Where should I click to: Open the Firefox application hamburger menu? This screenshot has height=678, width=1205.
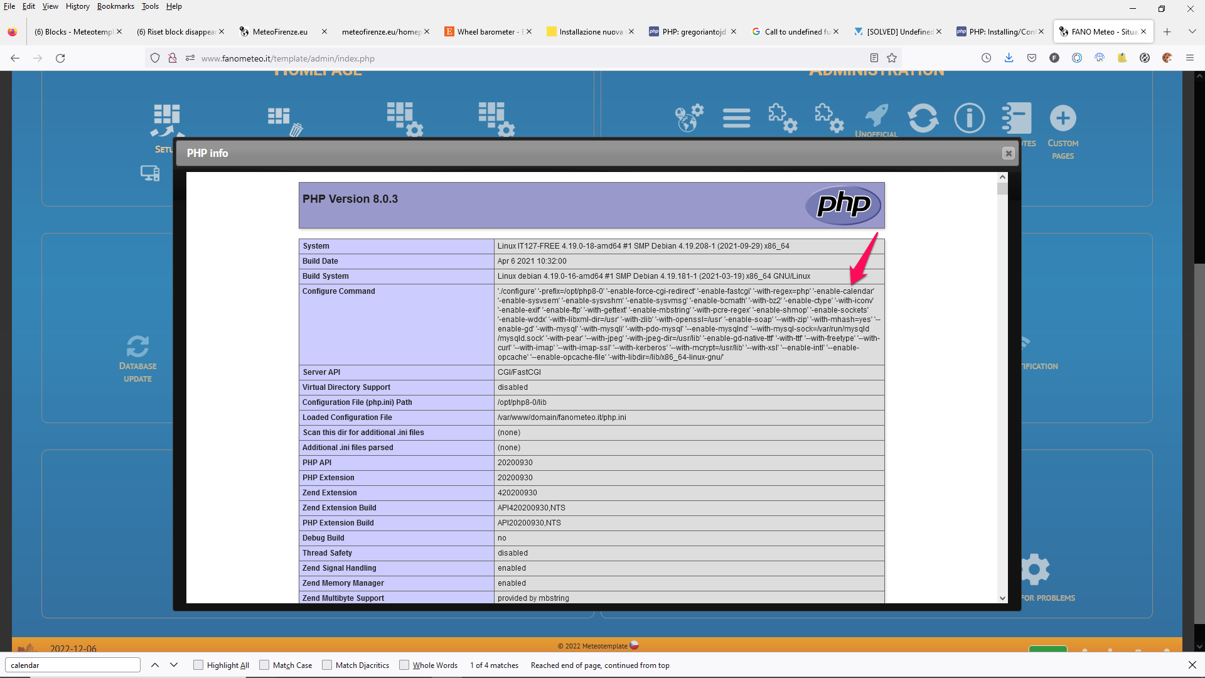(1190, 58)
